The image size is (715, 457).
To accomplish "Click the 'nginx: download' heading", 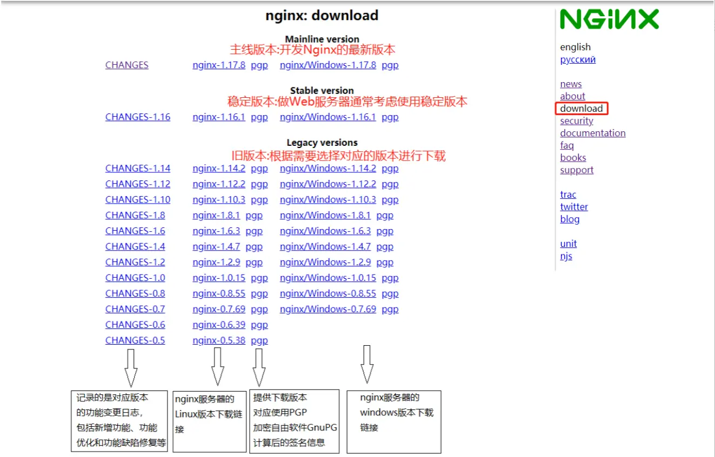I will pyautogui.click(x=322, y=15).
